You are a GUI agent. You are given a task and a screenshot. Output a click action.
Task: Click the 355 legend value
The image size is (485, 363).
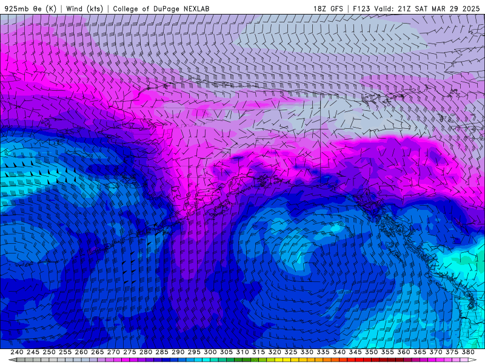[387, 352]
